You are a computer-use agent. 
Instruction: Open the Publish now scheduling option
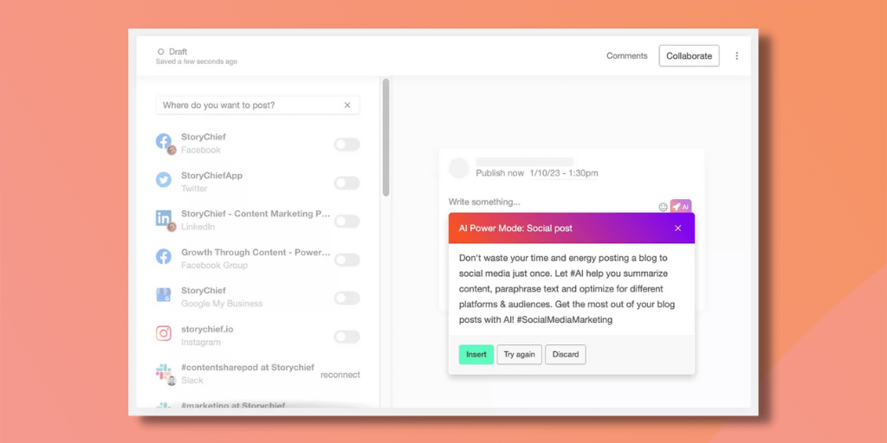point(500,173)
